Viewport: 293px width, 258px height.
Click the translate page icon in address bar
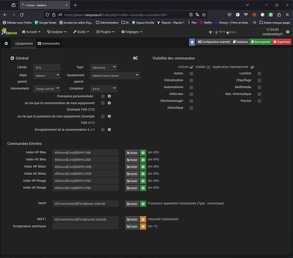pyautogui.click(x=197, y=15)
